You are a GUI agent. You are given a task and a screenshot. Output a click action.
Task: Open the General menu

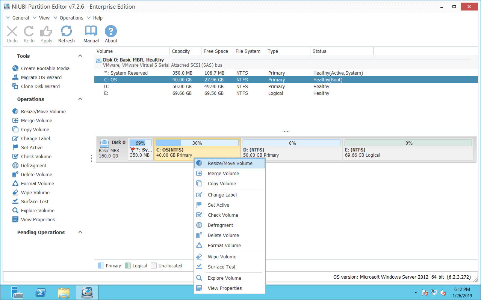[x=18, y=18]
